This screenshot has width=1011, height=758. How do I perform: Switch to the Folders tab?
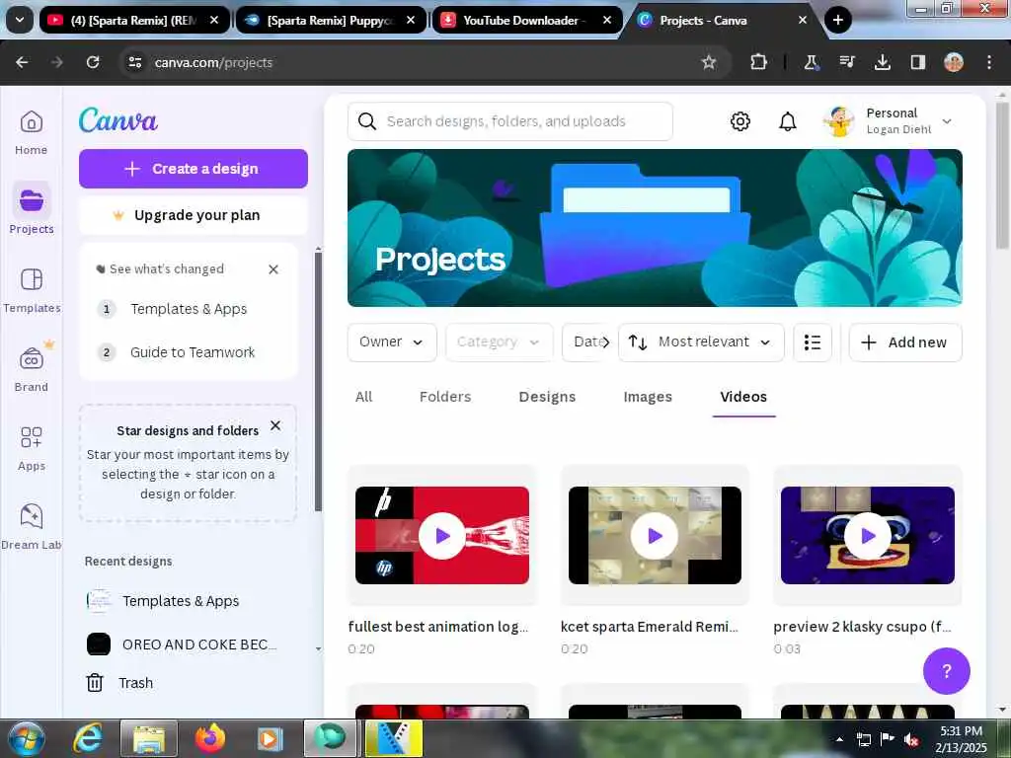tap(445, 397)
